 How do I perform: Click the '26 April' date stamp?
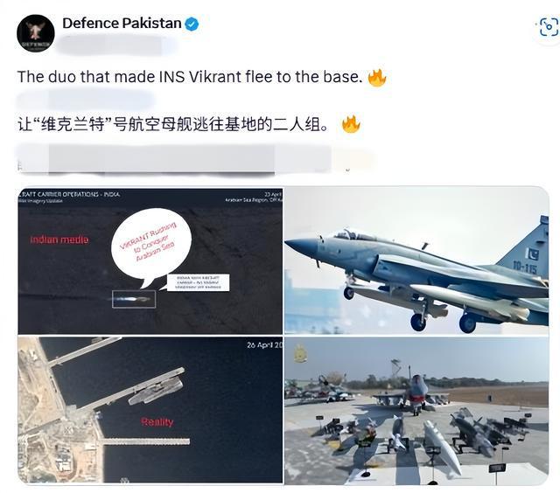pos(264,345)
